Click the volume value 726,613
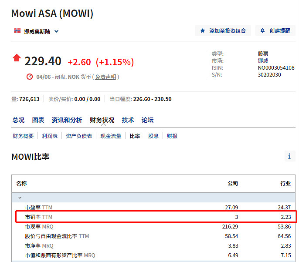This screenshot has width=299, height=262. [x=29, y=99]
